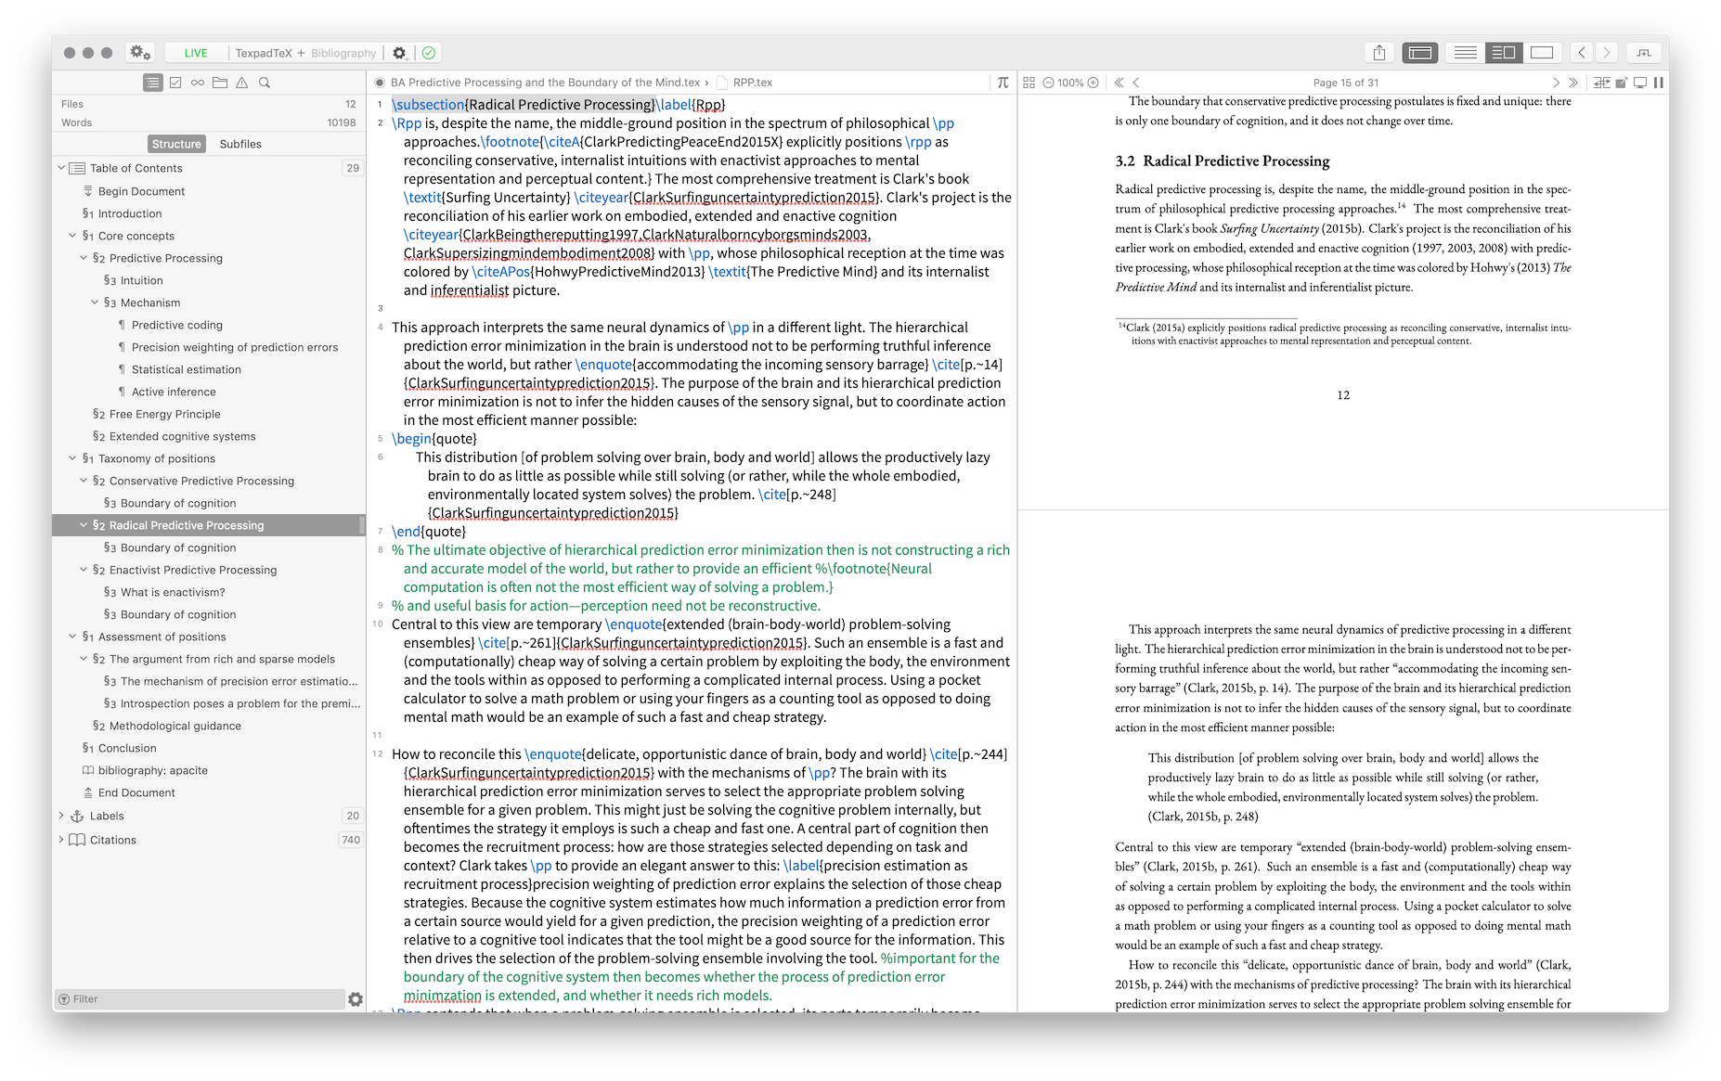Expand the Labels section
The image size is (1721, 1081).
pyautogui.click(x=62, y=816)
